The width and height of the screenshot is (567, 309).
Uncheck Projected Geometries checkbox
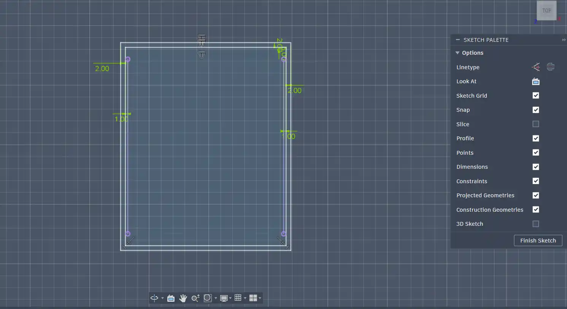[536, 195]
